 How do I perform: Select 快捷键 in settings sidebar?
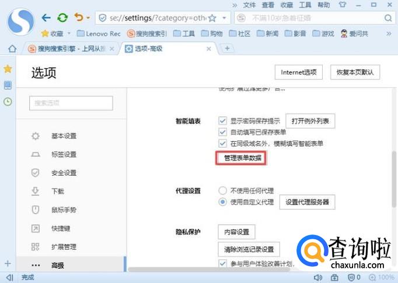pos(61,228)
